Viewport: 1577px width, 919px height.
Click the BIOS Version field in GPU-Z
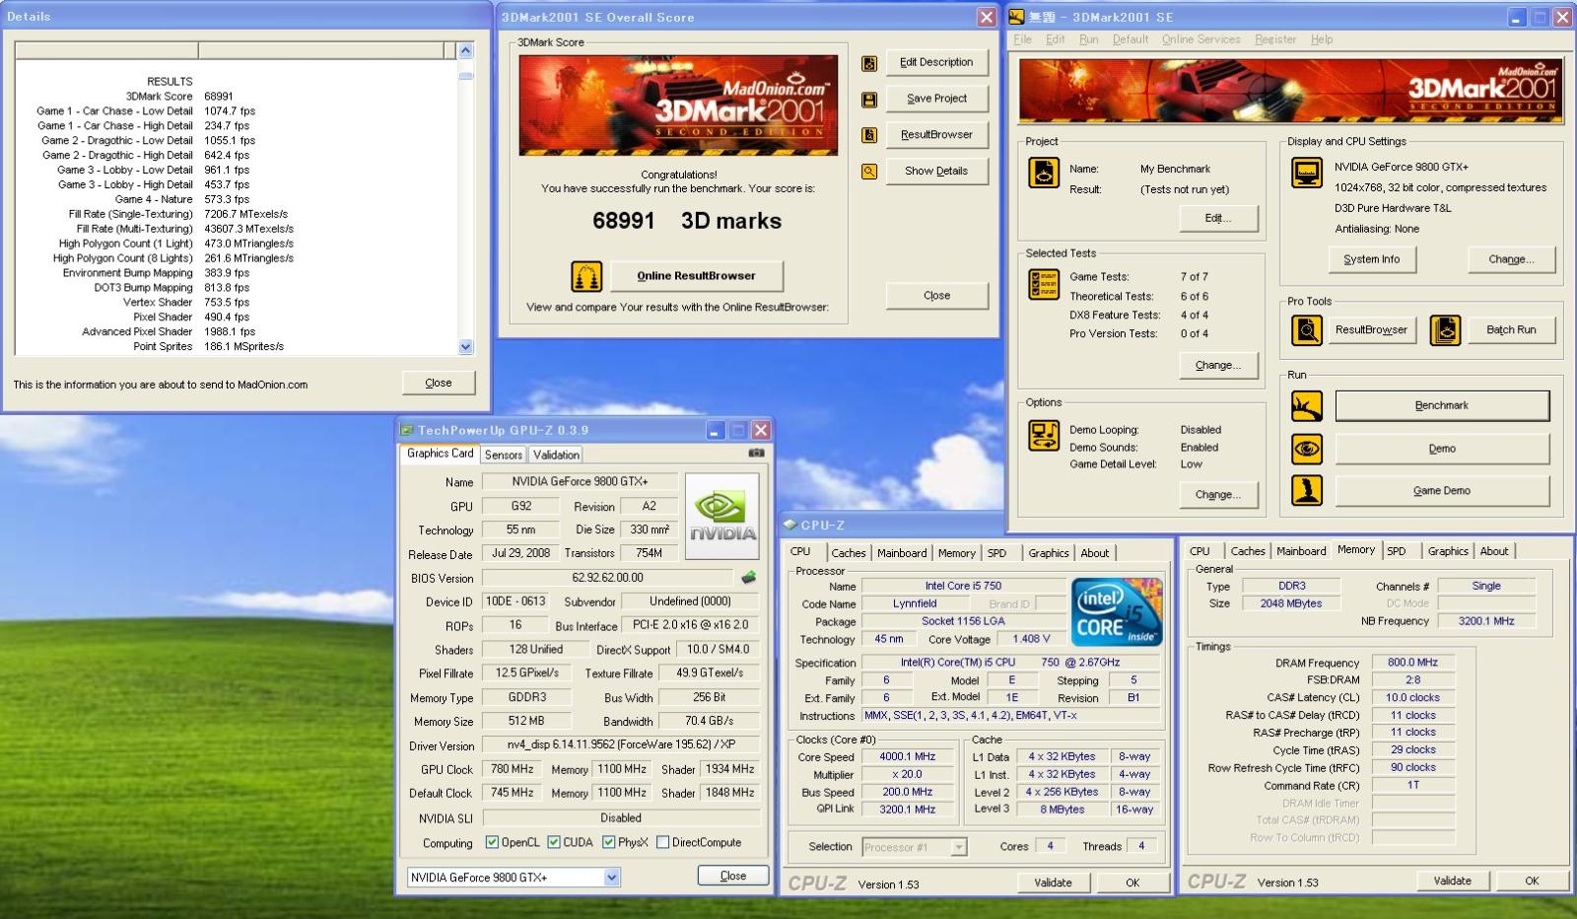point(607,578)
